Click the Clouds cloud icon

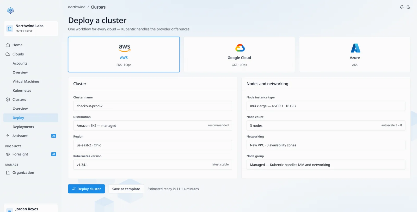8,54
